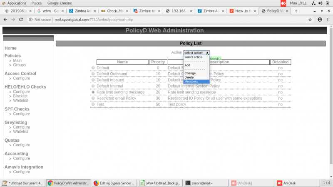
Task: Click the network icon in system tray
Action: pyautogui.click(x=313, y=3)
